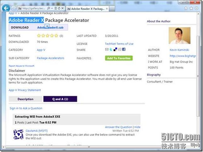Open the Package Accelerators sub-category link

pyautogui.click(x=50, y=58)
